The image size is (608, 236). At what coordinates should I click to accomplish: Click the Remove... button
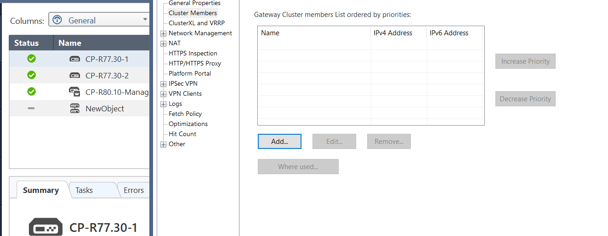point(389,142)
